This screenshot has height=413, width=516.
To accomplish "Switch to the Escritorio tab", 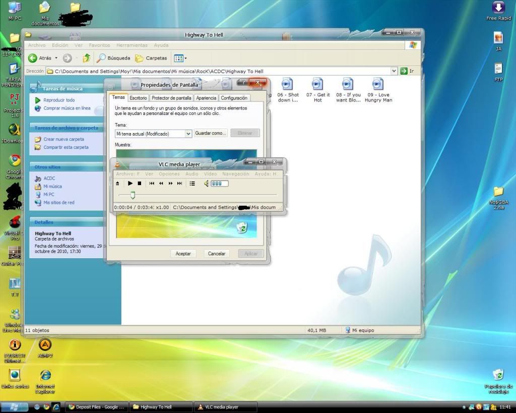I will pyautogui.click(x=138, y=98).
